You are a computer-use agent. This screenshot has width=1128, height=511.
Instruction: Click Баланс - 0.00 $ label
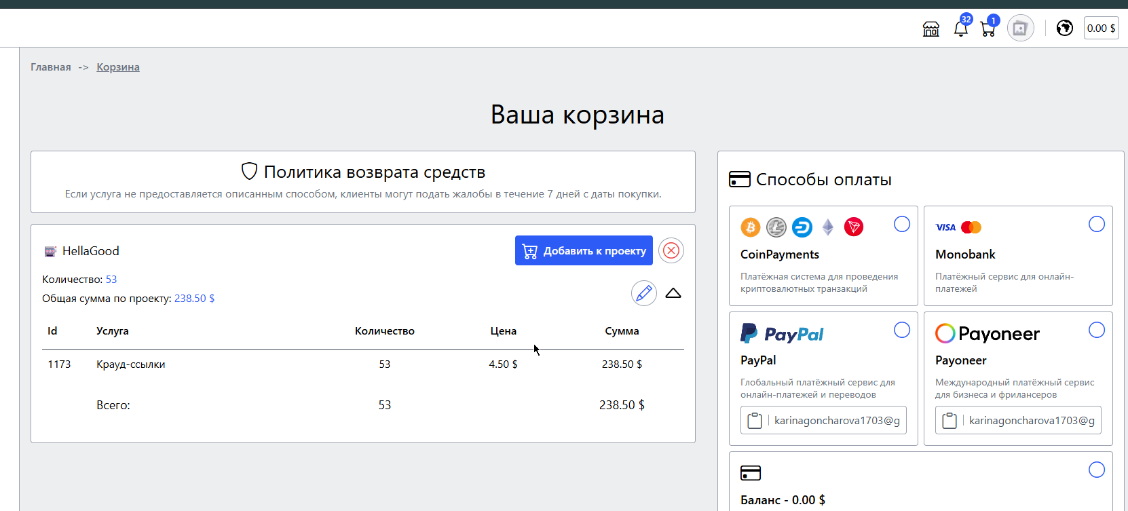[x=783, y=500]
